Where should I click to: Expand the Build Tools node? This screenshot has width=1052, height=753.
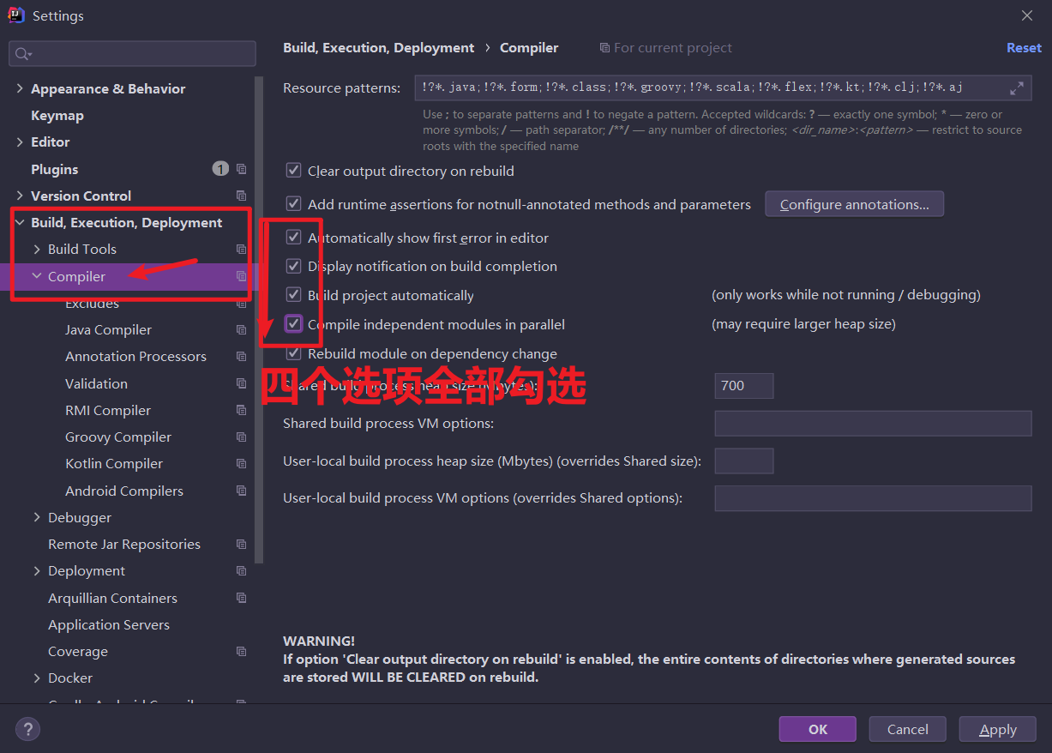(37, 250)
